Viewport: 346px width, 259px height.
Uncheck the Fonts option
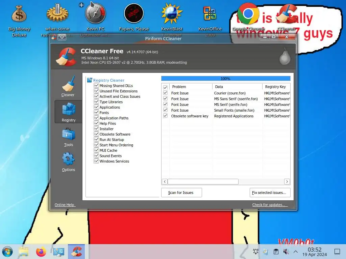(x=96, y=112)
